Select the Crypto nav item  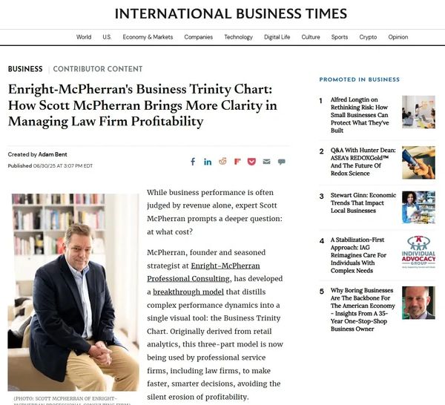point(368,37)
